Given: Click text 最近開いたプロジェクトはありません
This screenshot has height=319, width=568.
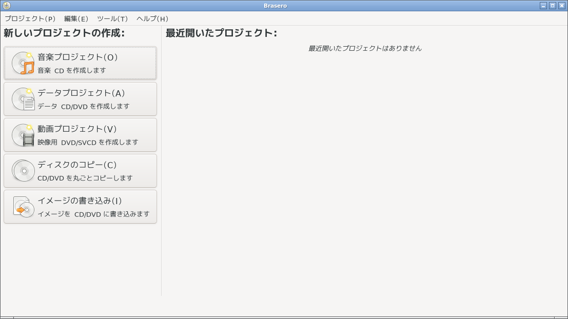Looking at the screenshot, I should click(x=365, y=48).
